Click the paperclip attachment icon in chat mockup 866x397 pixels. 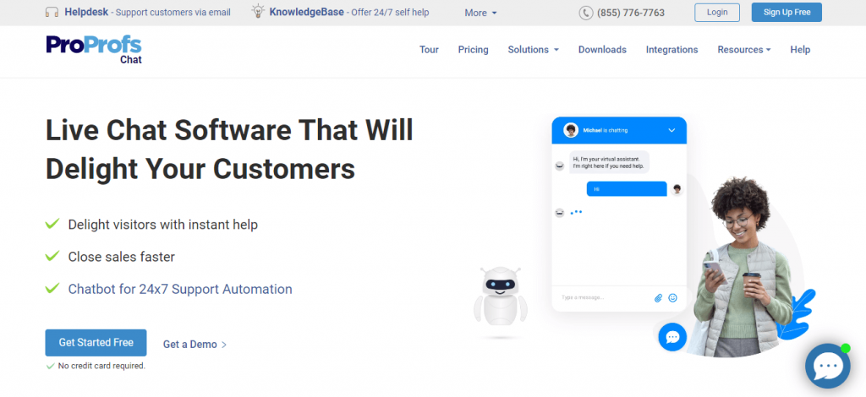[x=658, y=297]
